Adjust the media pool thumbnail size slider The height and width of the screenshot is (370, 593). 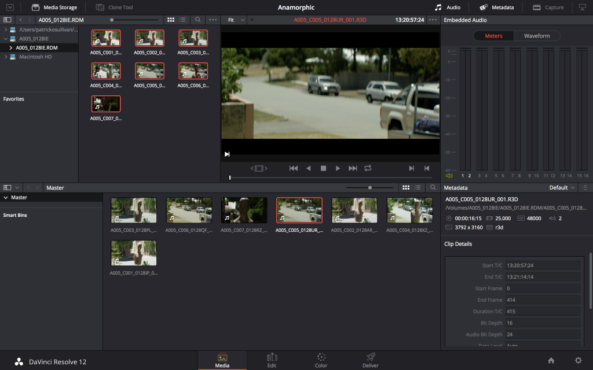pos(370,188)
